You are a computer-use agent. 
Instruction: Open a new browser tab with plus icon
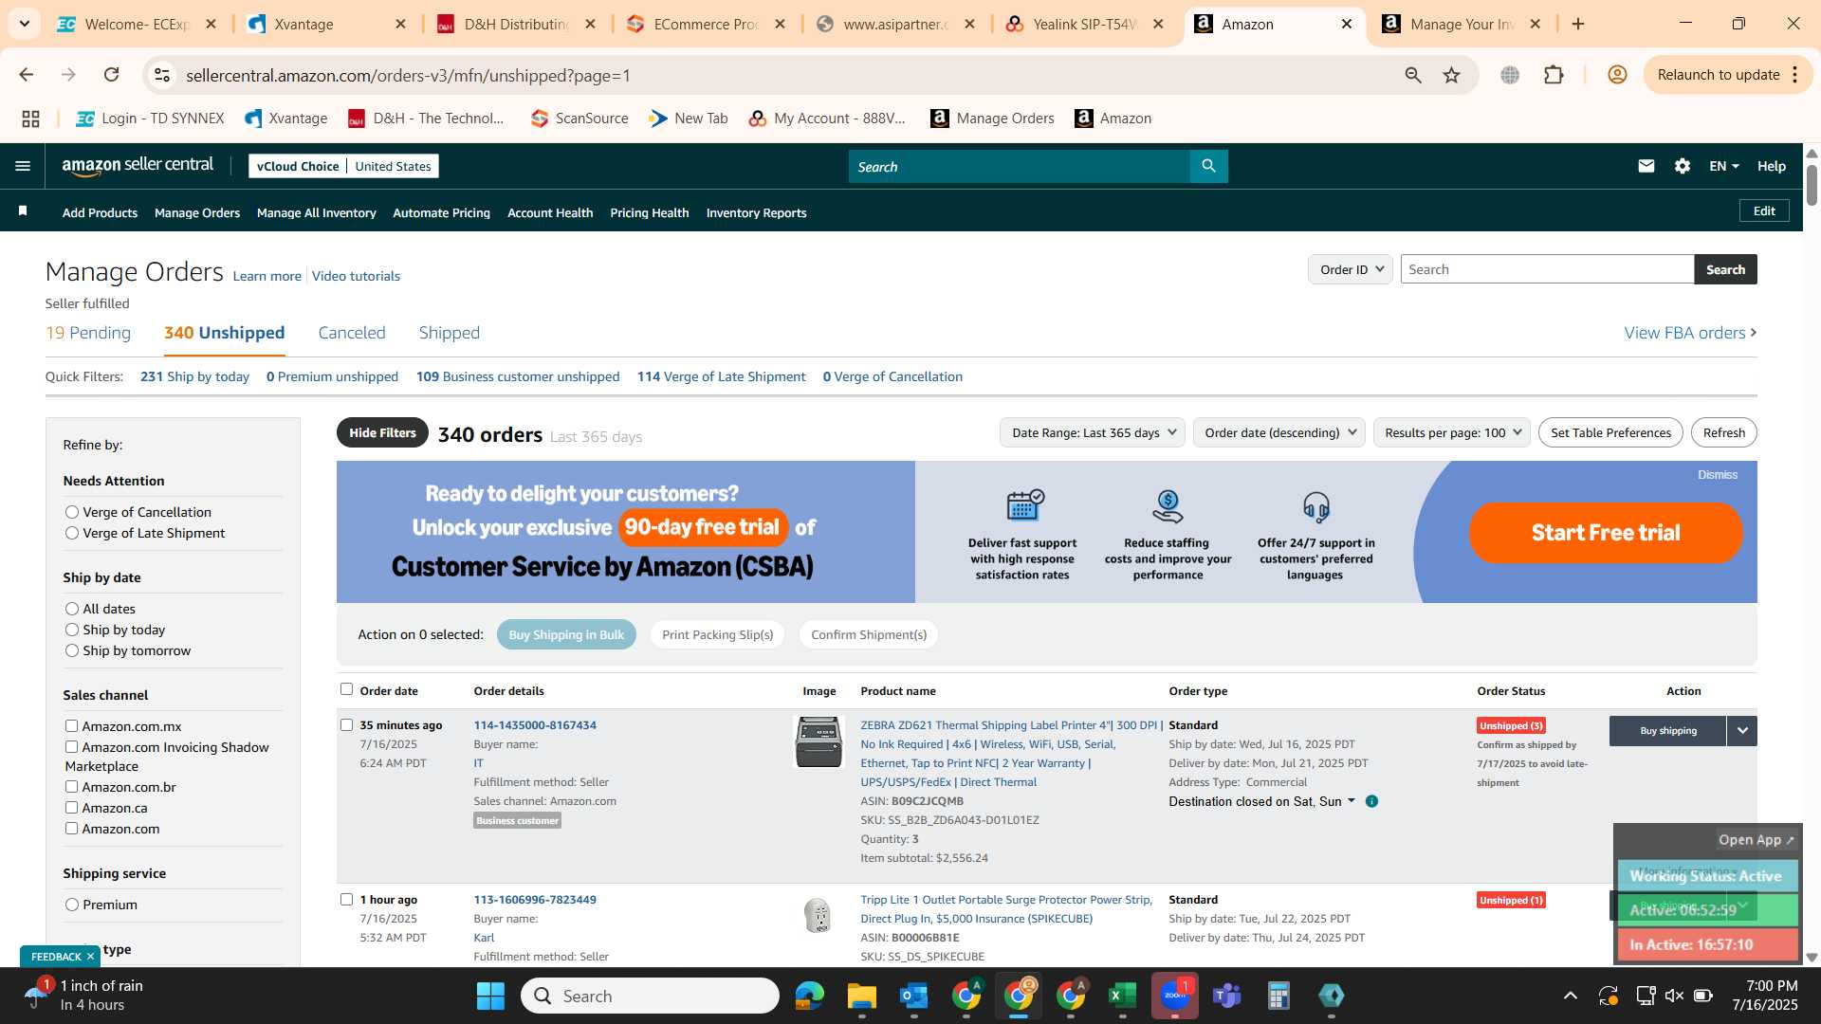coord(1578,24)
